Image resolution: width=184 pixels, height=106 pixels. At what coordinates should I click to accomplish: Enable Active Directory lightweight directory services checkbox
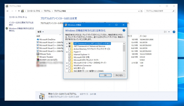pyautogui.click(x=70, y=49)
